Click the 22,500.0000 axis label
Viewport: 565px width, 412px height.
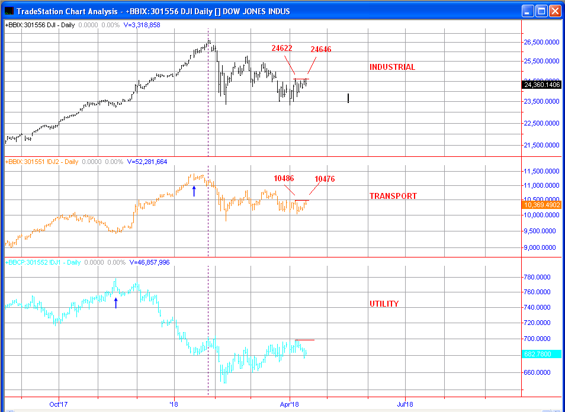click(541, 123)
